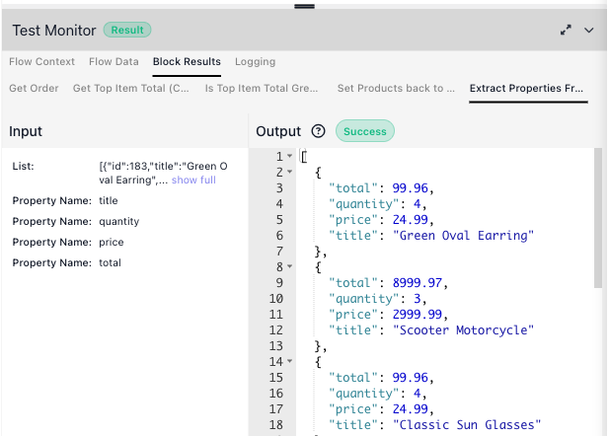The width and height of the screenshot is (609, 436).
Task: Click the green Result badge
Action: 127,30
